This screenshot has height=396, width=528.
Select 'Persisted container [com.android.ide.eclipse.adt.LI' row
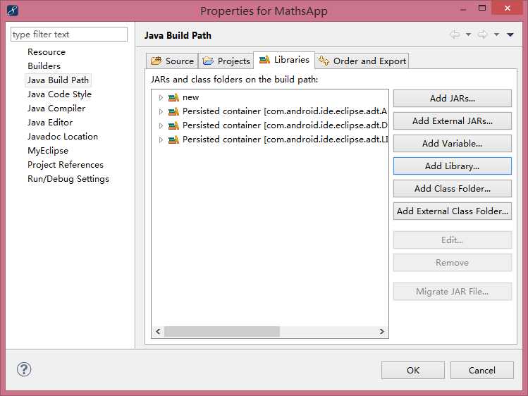click(x=285, y=140)
